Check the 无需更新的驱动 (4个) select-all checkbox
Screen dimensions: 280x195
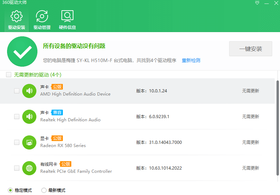8,74
